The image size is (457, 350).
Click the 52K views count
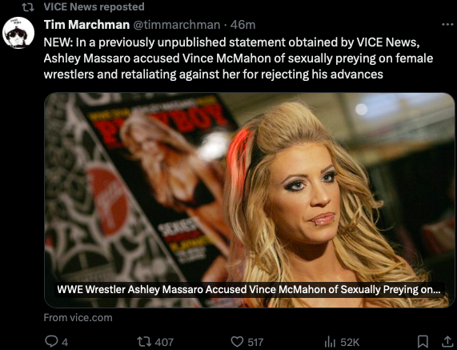(350, 342)
